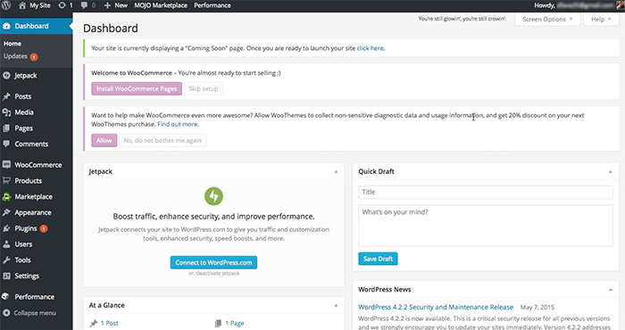Viewport: 625px width, 330px height.
Task: Click the WooCommerce icon in sidebar
Action: [6, 164]
